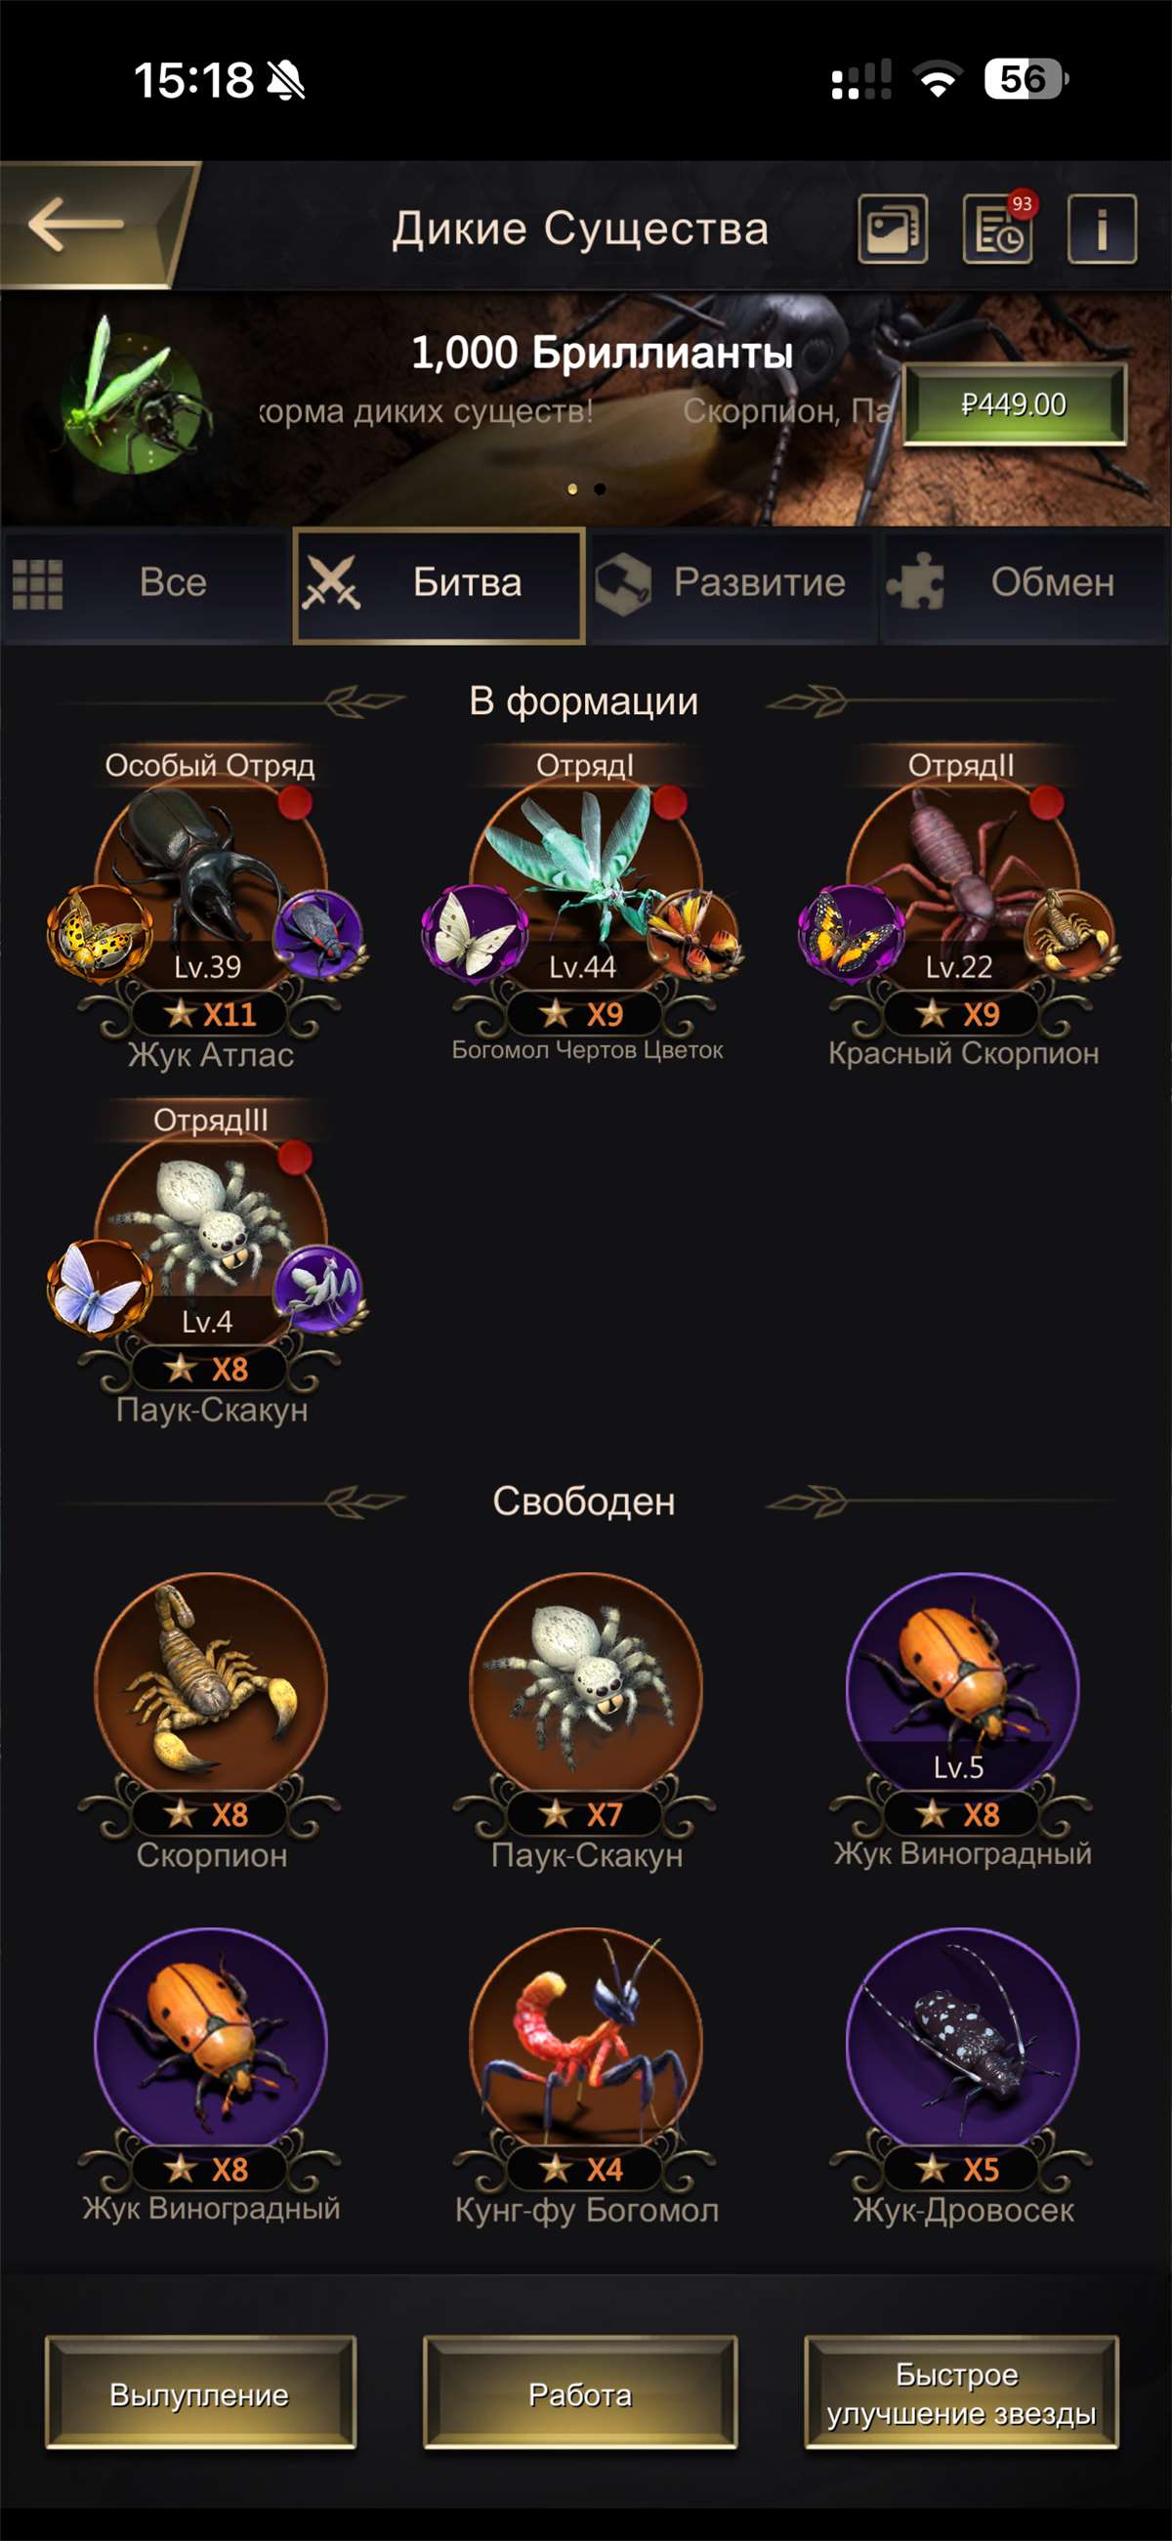Select the Кунг-фу Богомол creature

click(x=586, y=2075)
